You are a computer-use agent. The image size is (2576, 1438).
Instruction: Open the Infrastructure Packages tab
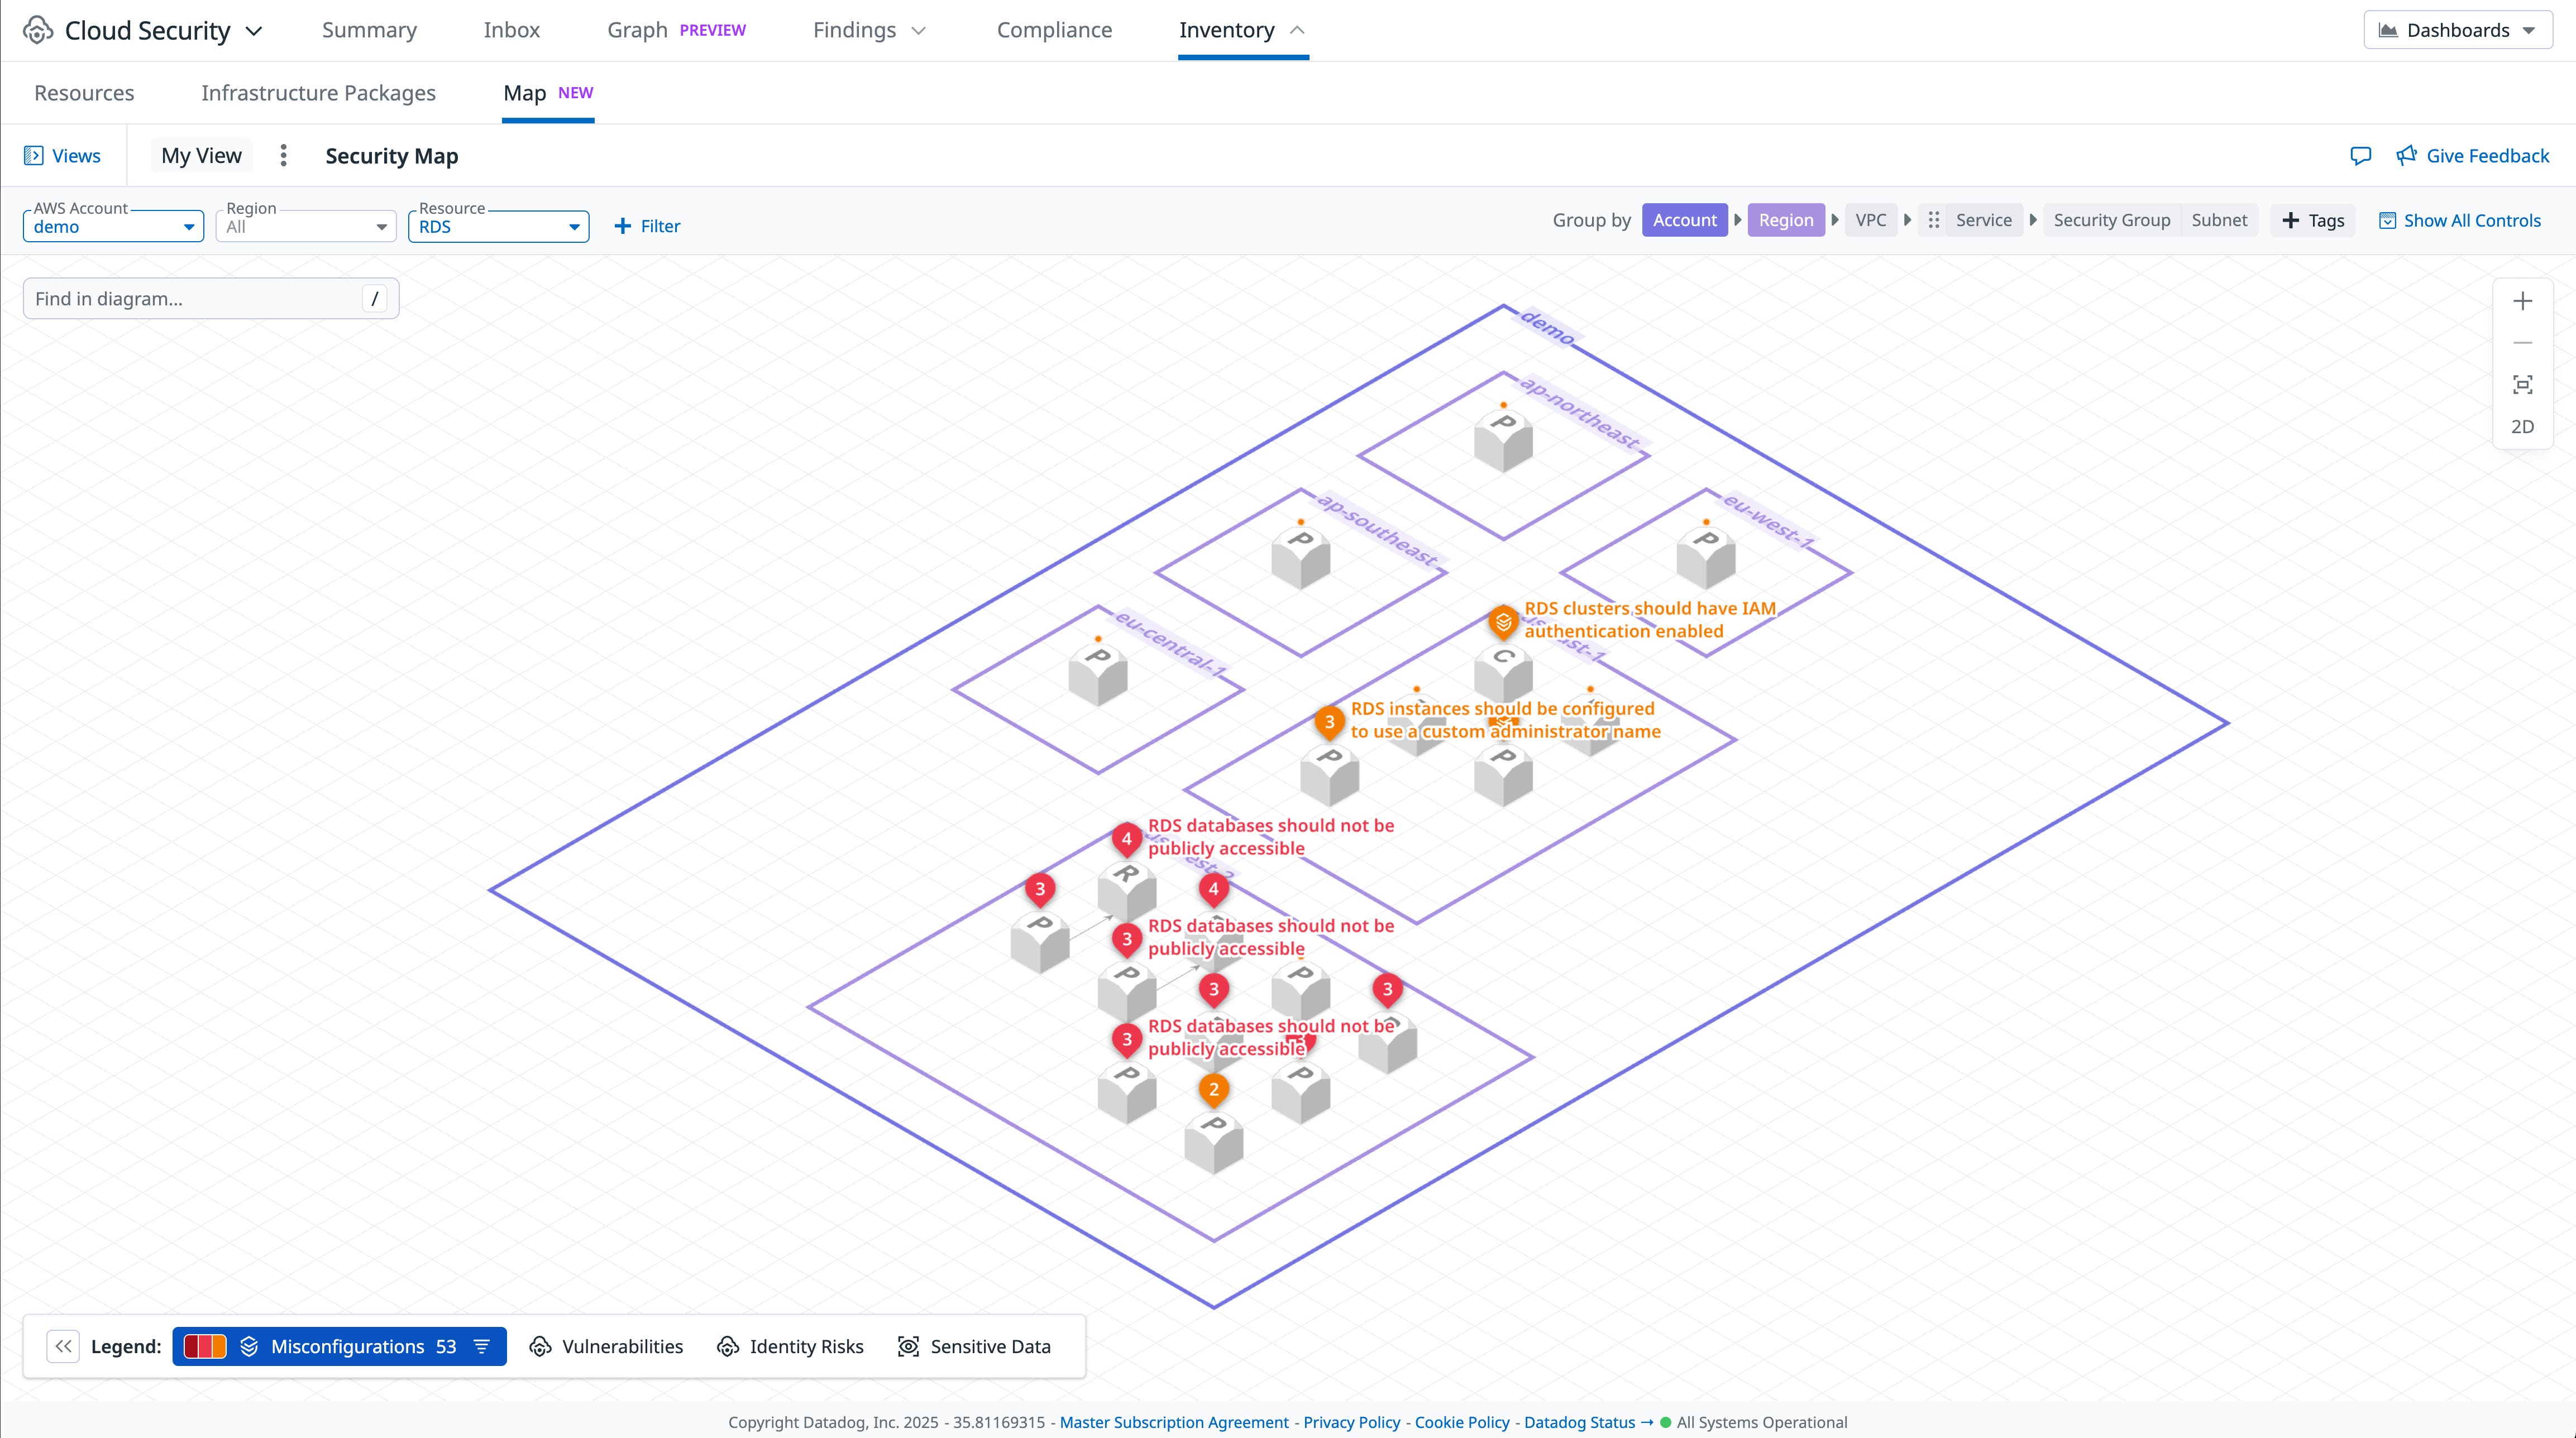coord(318,92)
